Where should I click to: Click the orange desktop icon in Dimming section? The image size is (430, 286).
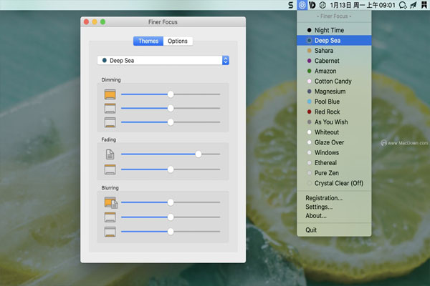[x=110, y=94]
